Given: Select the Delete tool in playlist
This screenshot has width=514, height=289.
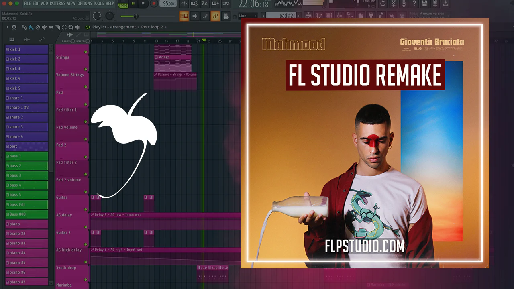Looking at the screenshot, I should [x=38, y=27].
